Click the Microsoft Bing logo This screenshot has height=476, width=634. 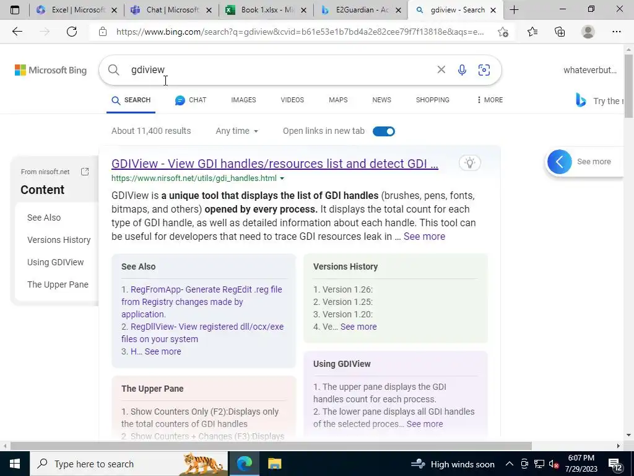(51, 70)
